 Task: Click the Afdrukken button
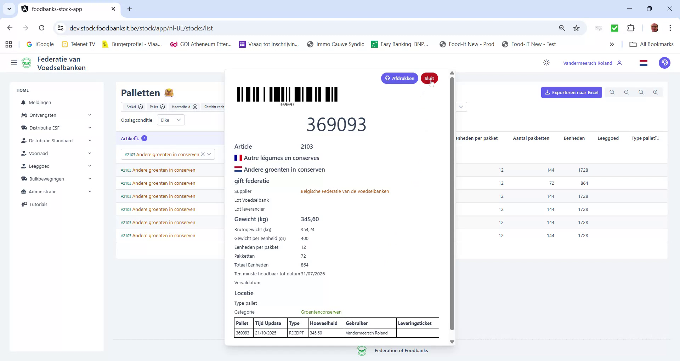pos(399,78)
